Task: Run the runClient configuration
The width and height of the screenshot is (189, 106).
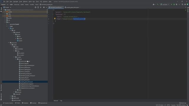Action: pyautogui.click(x=172, y=4)
